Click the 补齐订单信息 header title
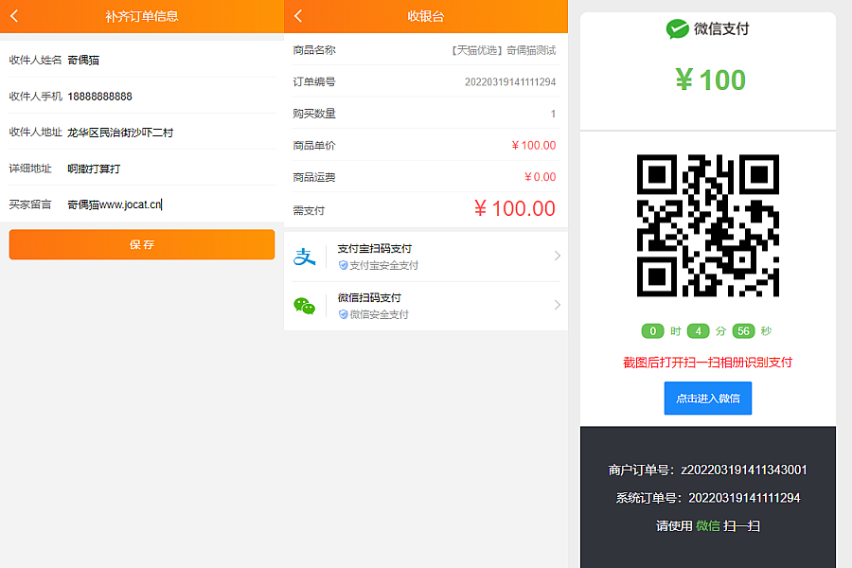This screenshot has height=568, width=852. pos(142,16)
